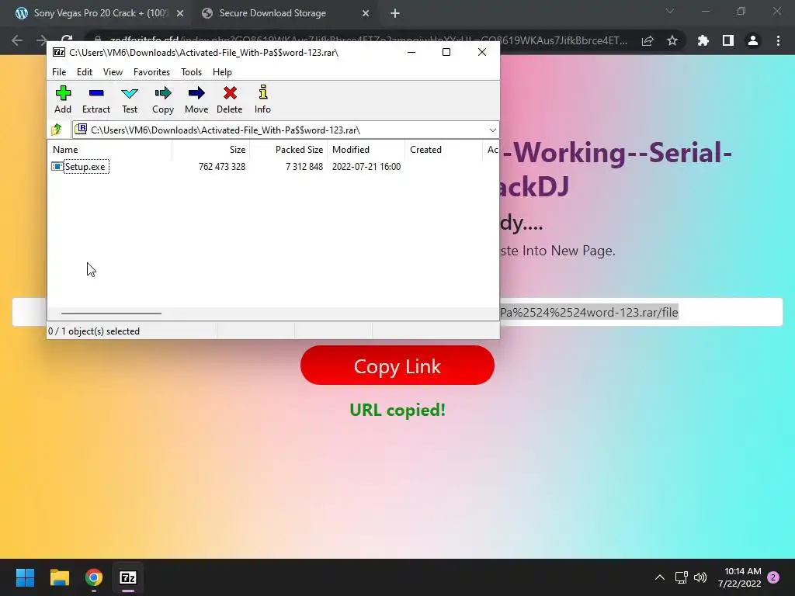Open the File menu
The height and width of the screenshot is (596, 795).
click(x=59, y=72)
